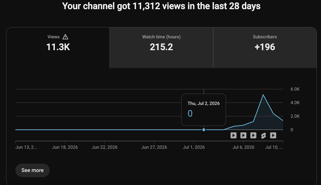This screenshot has width=321, height=185.
Task: Click the Jun 18, 2026 axis label
Action: 65,147
